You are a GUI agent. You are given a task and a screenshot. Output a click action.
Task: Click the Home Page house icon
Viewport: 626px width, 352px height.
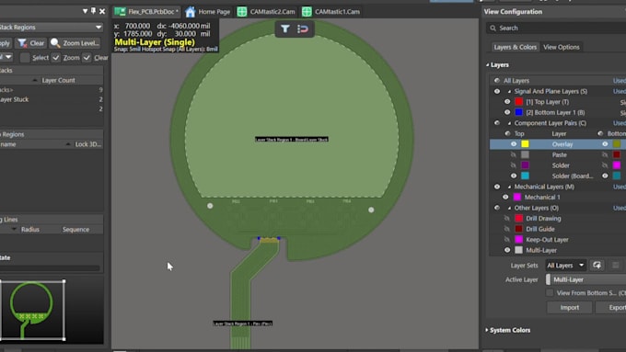pos(191,12)
